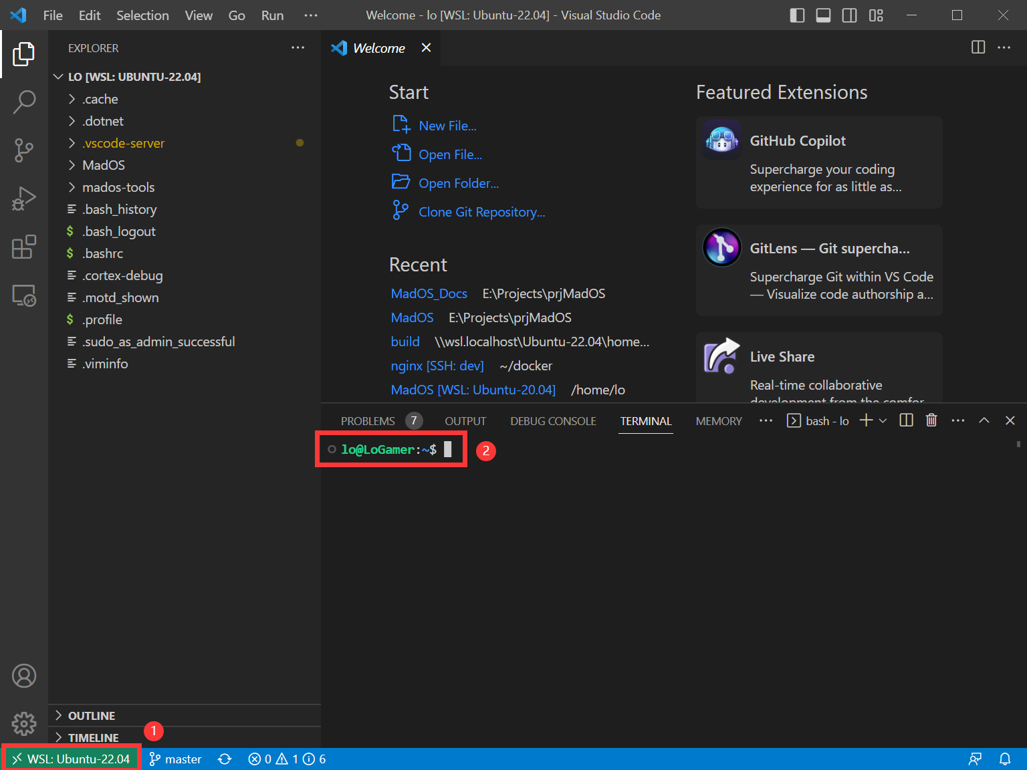Open the Run menu
The height and width of the screenshot is (770, 1027).
272,15
